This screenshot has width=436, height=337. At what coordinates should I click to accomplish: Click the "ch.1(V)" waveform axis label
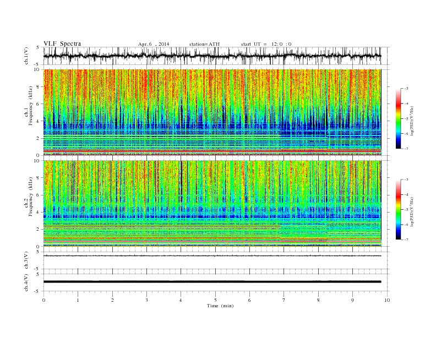point(26,56)
